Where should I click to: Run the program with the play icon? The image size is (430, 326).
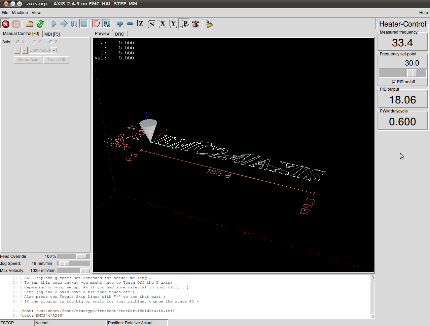point(54,24)
